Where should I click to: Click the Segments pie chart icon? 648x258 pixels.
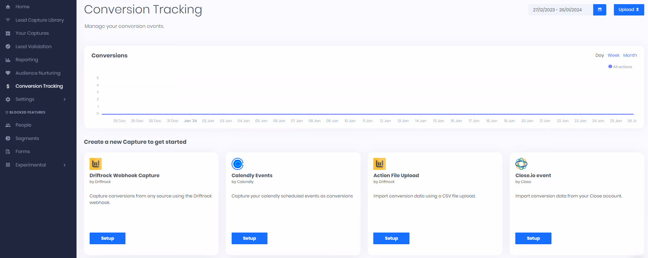tap(8, 138)
